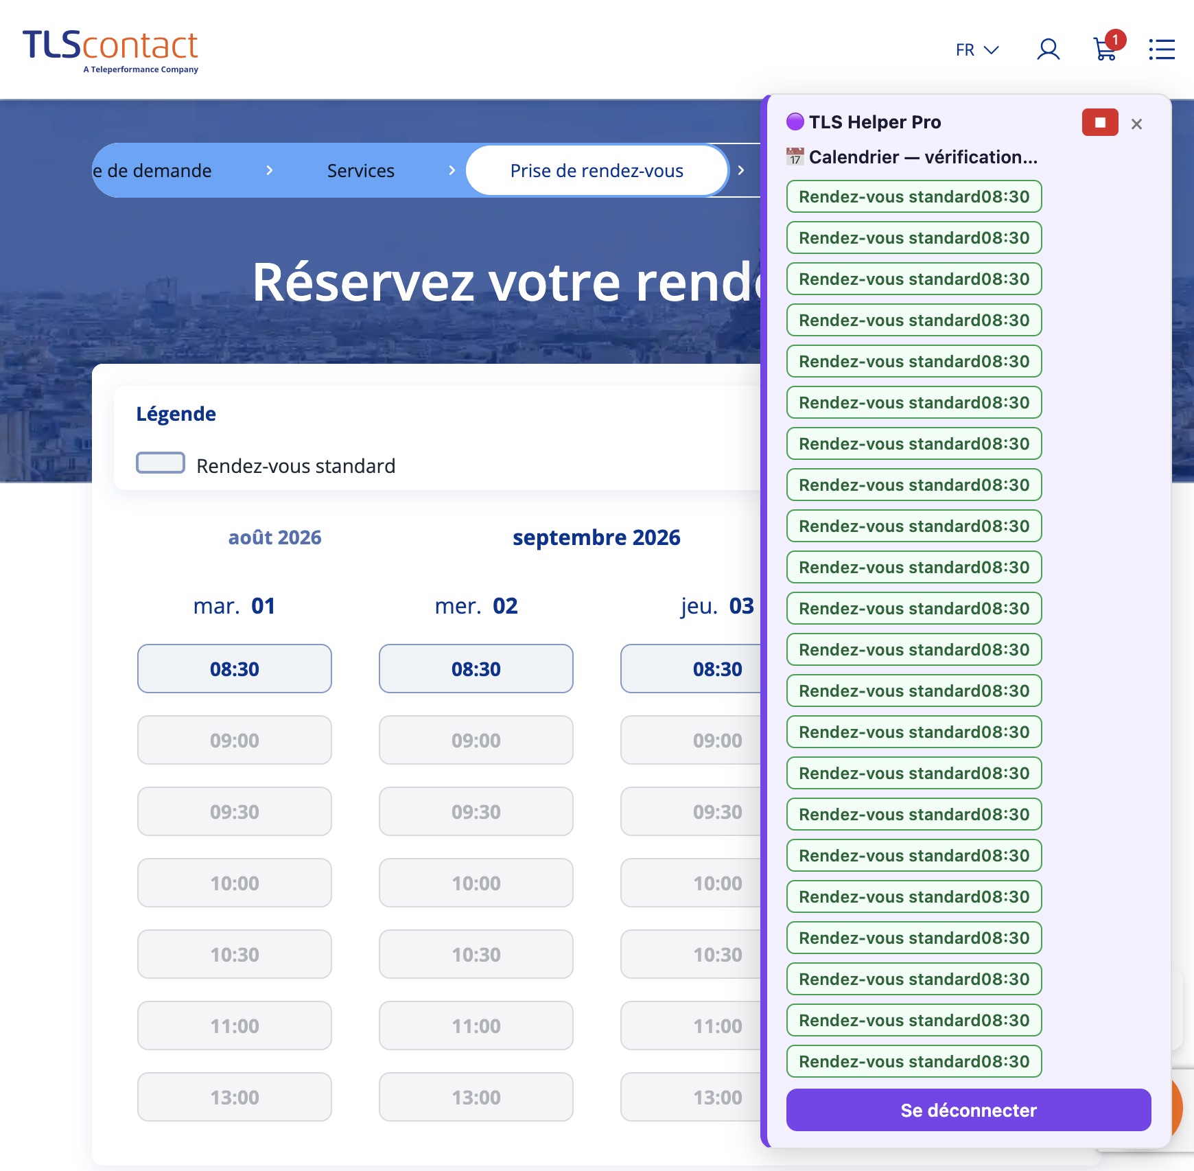Open the user account icon
The width and height of the screenshot is (1194, 1171).
pyautogui.click(x=1048, y=49)
